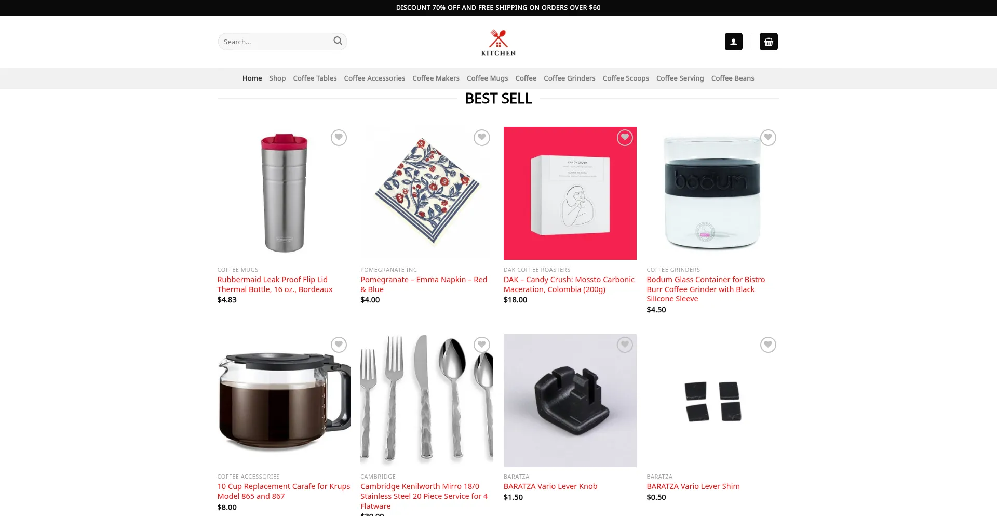Wishlist heart on replacement carafe
The width and height of the screenshot is (997, 516).
(x=339, y=345)
